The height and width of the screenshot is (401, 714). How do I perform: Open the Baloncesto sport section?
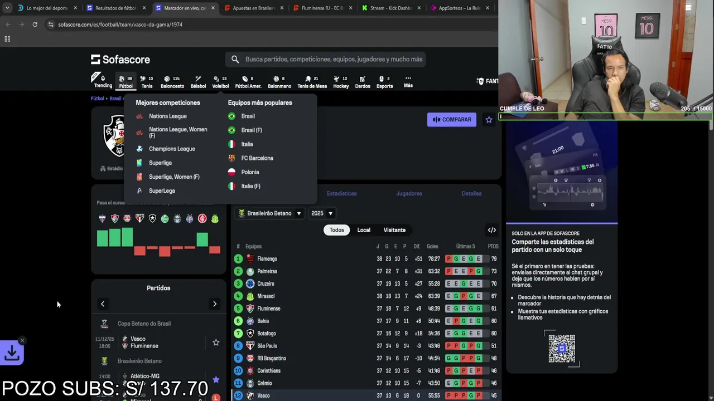point(172,81)
